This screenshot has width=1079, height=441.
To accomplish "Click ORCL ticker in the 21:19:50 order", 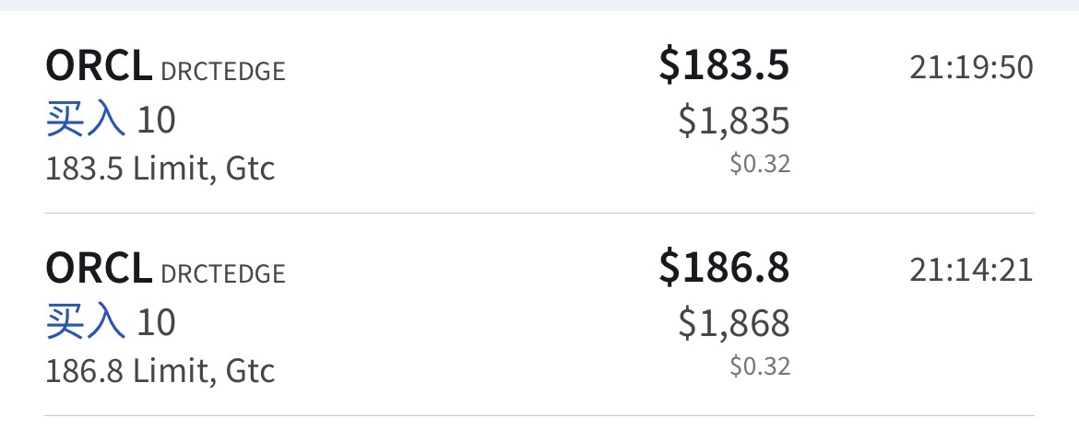I will coord(98,66).
